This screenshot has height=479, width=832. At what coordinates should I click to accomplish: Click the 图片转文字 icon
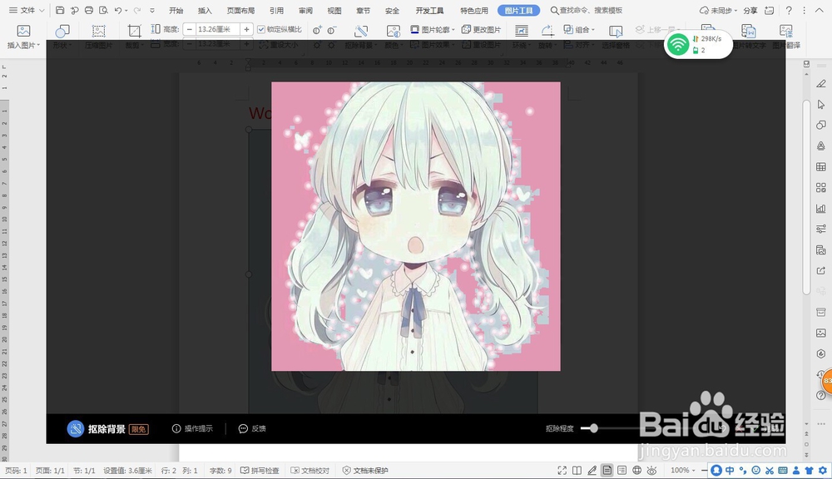748,32
